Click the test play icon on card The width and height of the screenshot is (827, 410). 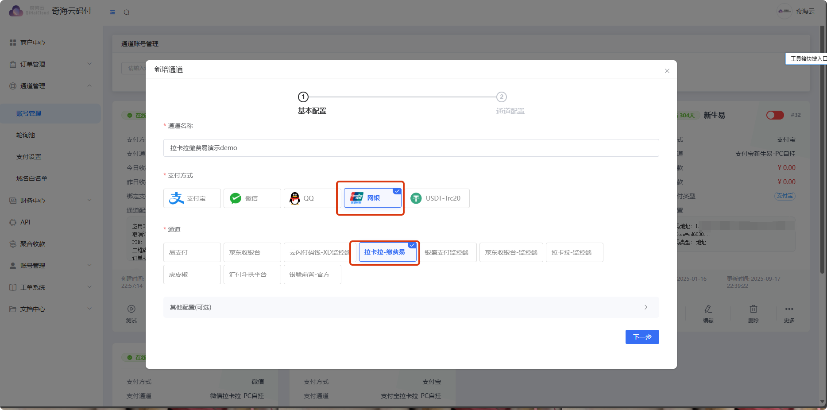pyautogui.click(x=131, y=309)
